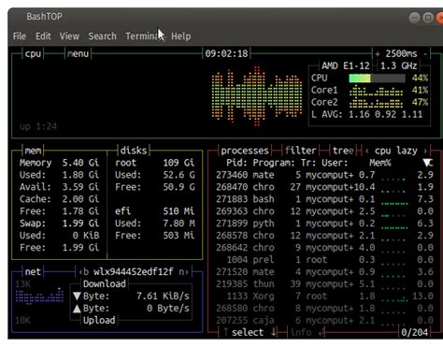Click the CPU history graph
The image size is (443, 347).
click(x=257, y=96)
